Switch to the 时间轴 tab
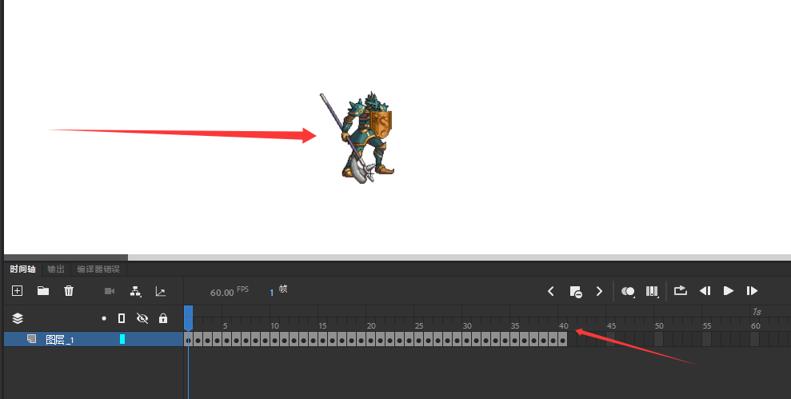The height and width of the screenshot is (399, 791). (22, 269)
